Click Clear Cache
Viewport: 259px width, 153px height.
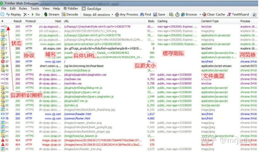(x=214, y=15)
